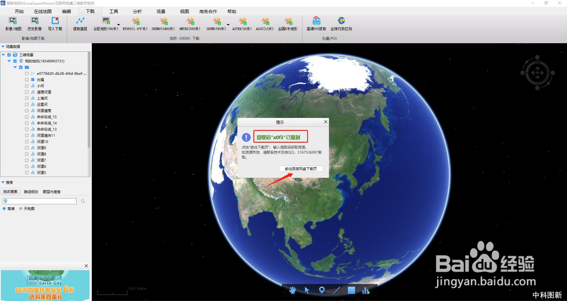Collapse the 三维场景 tree node
Screen dimensions: 567x301
click(x=3, y=55)
